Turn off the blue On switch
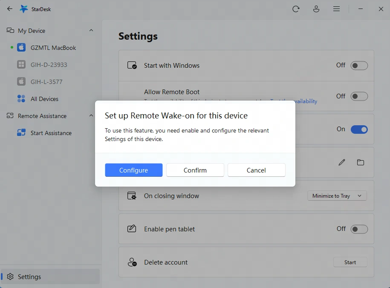The width and height of the screenshot is (390, 288). [359, 130]
